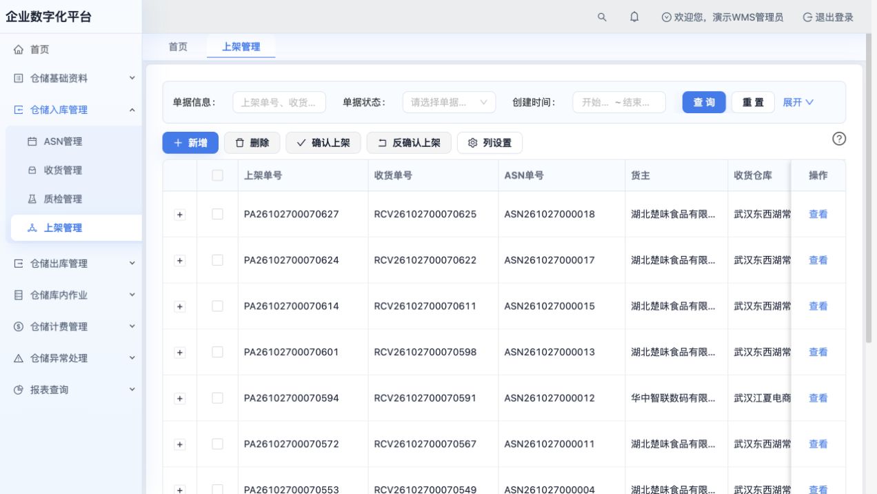Expand row PA26102700070627 details
Viewport: 877px width, 494px height.
(x=180, y=215)
